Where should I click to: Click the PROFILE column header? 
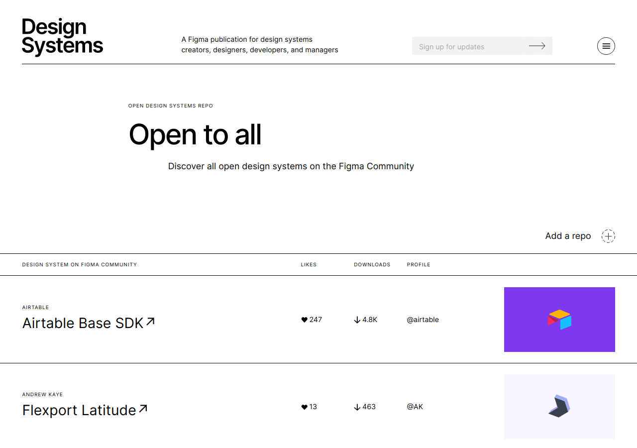point(419,264)
